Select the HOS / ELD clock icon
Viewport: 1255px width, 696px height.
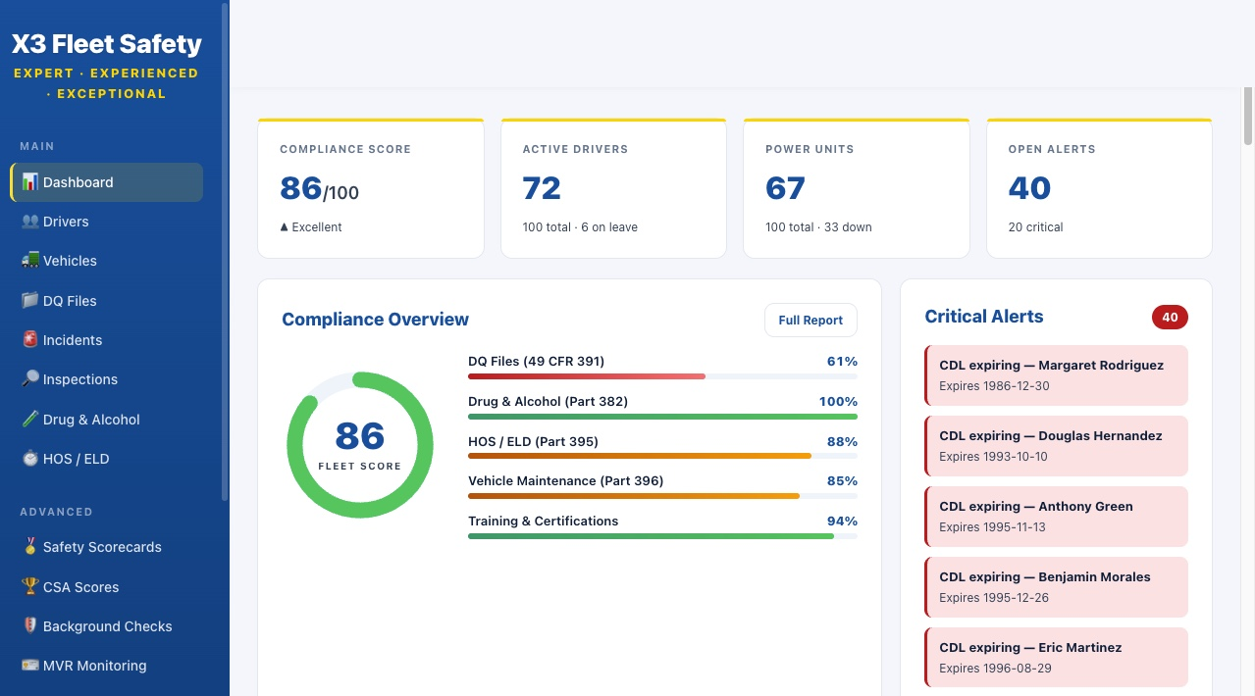tap(30, 459)
